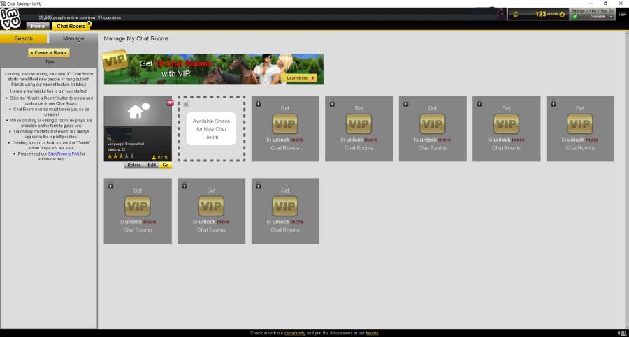The height and width of the screenshot is (337, 629).
Task: Select the Manage tab
Action: coord(73,38)
